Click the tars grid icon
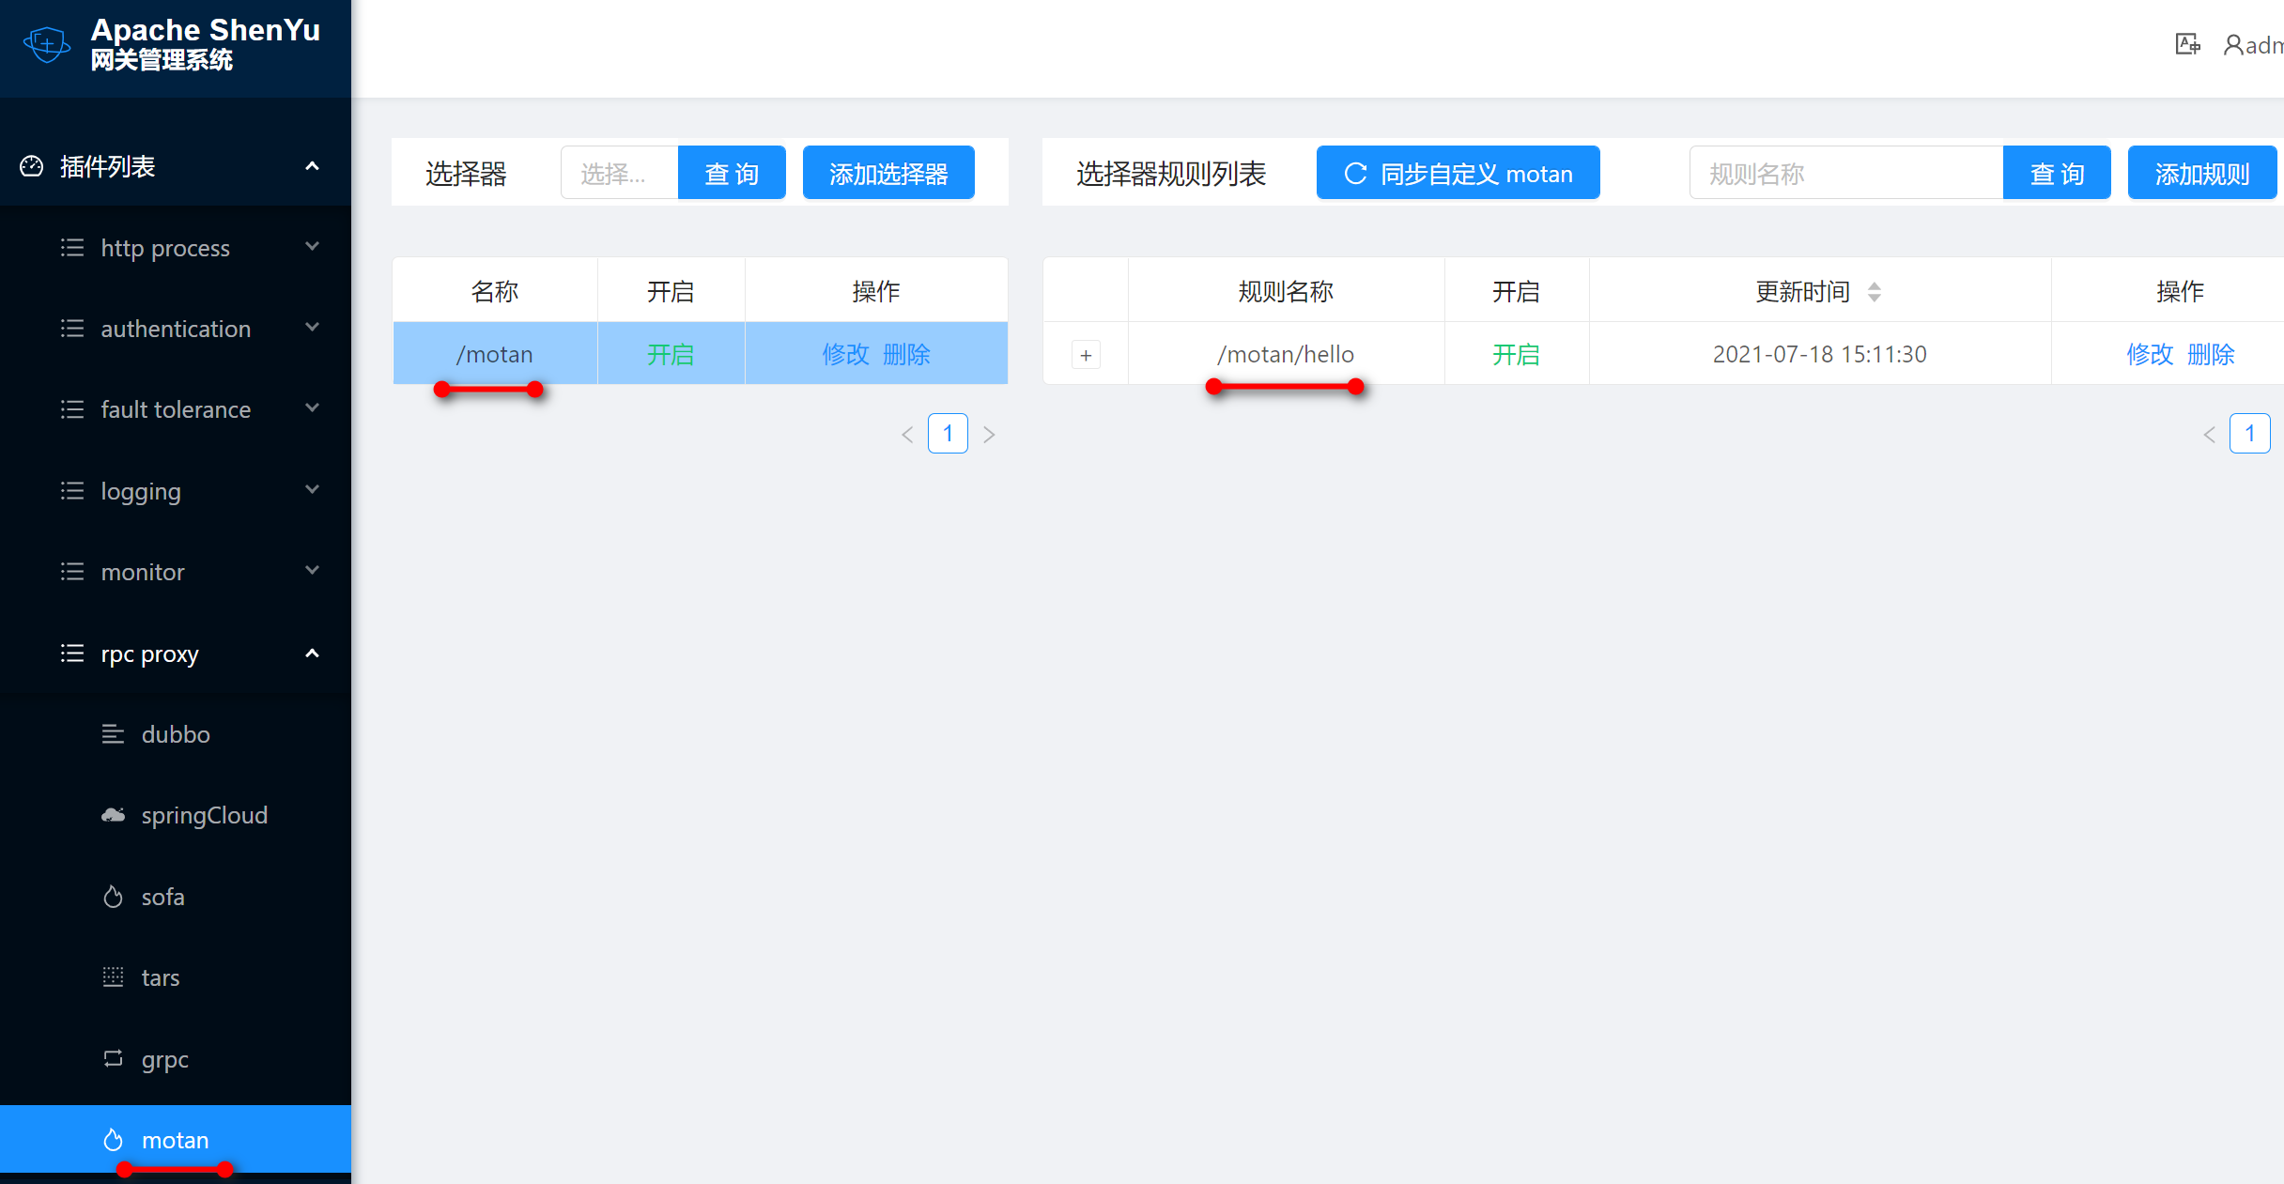The width and height of the screenshot is (2284, 1184). pos(113,977)
